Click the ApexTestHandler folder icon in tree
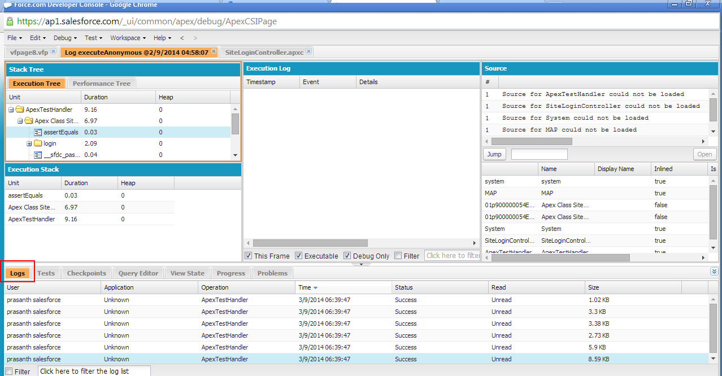This screenshot has width=722, height=376. point(20,110)
